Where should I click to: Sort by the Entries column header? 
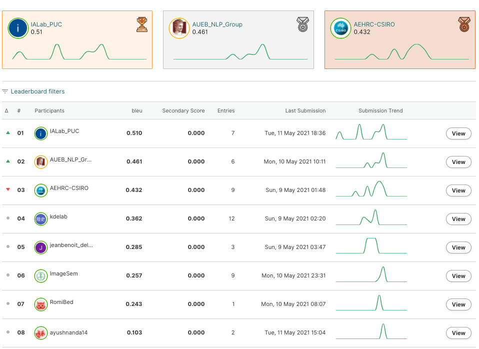(226, 111)
